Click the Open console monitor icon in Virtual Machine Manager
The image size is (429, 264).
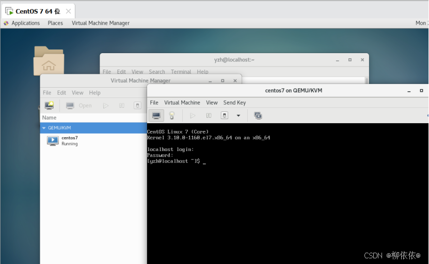coord(70,106)
